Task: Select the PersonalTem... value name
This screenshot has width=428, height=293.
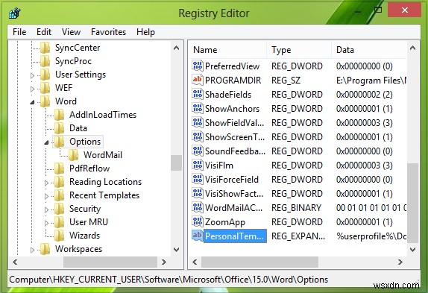Action: (x=234, y=236)
